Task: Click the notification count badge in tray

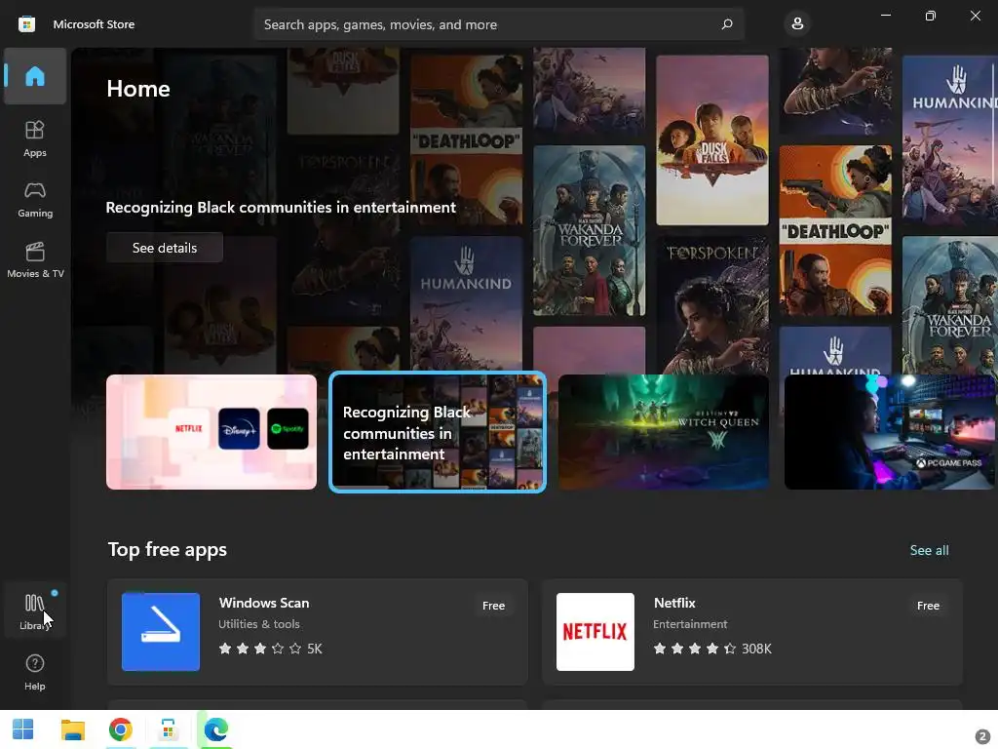Action: coord(982,735)
